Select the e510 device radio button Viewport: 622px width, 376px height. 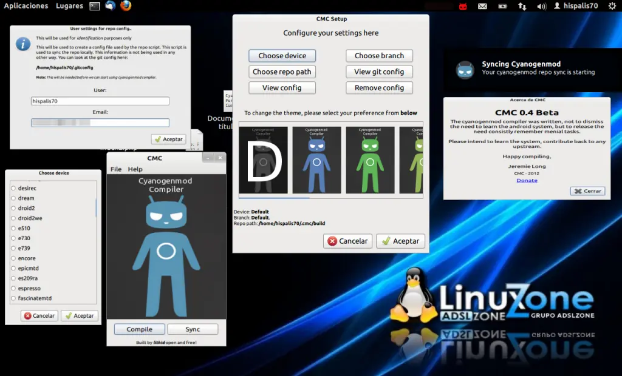(x=13, y=228)
